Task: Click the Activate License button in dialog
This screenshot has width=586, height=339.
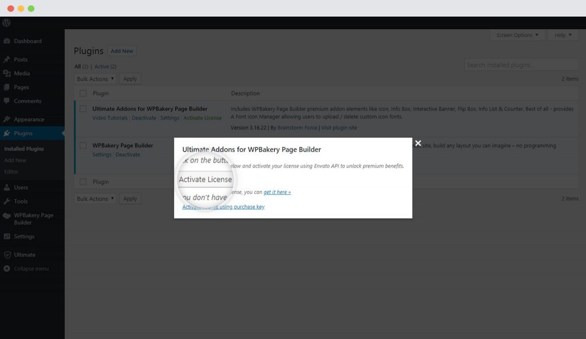Action: point(205,179)
